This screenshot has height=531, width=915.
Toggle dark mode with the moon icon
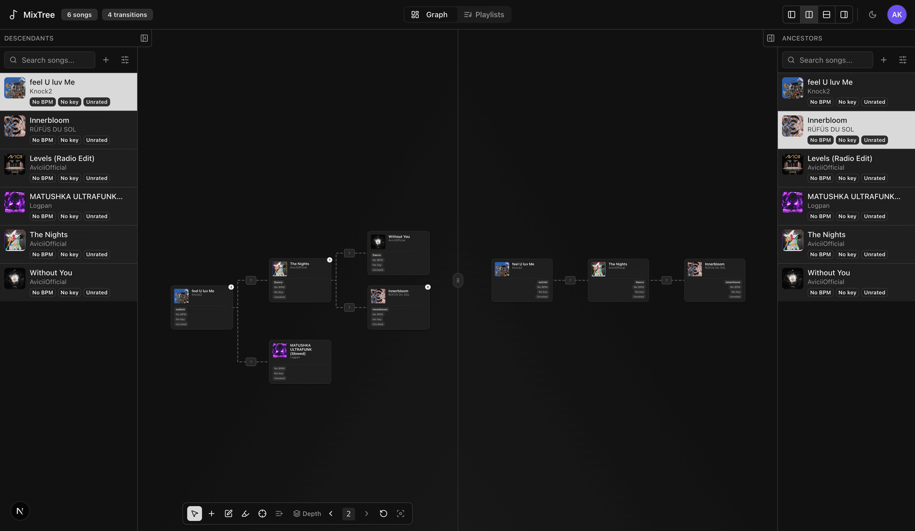click(x=873, y=15)
